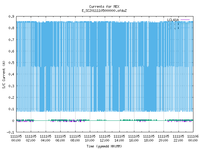Click the y-axis tick label '0.8'
199x149 pixels.
coord(11,28)
